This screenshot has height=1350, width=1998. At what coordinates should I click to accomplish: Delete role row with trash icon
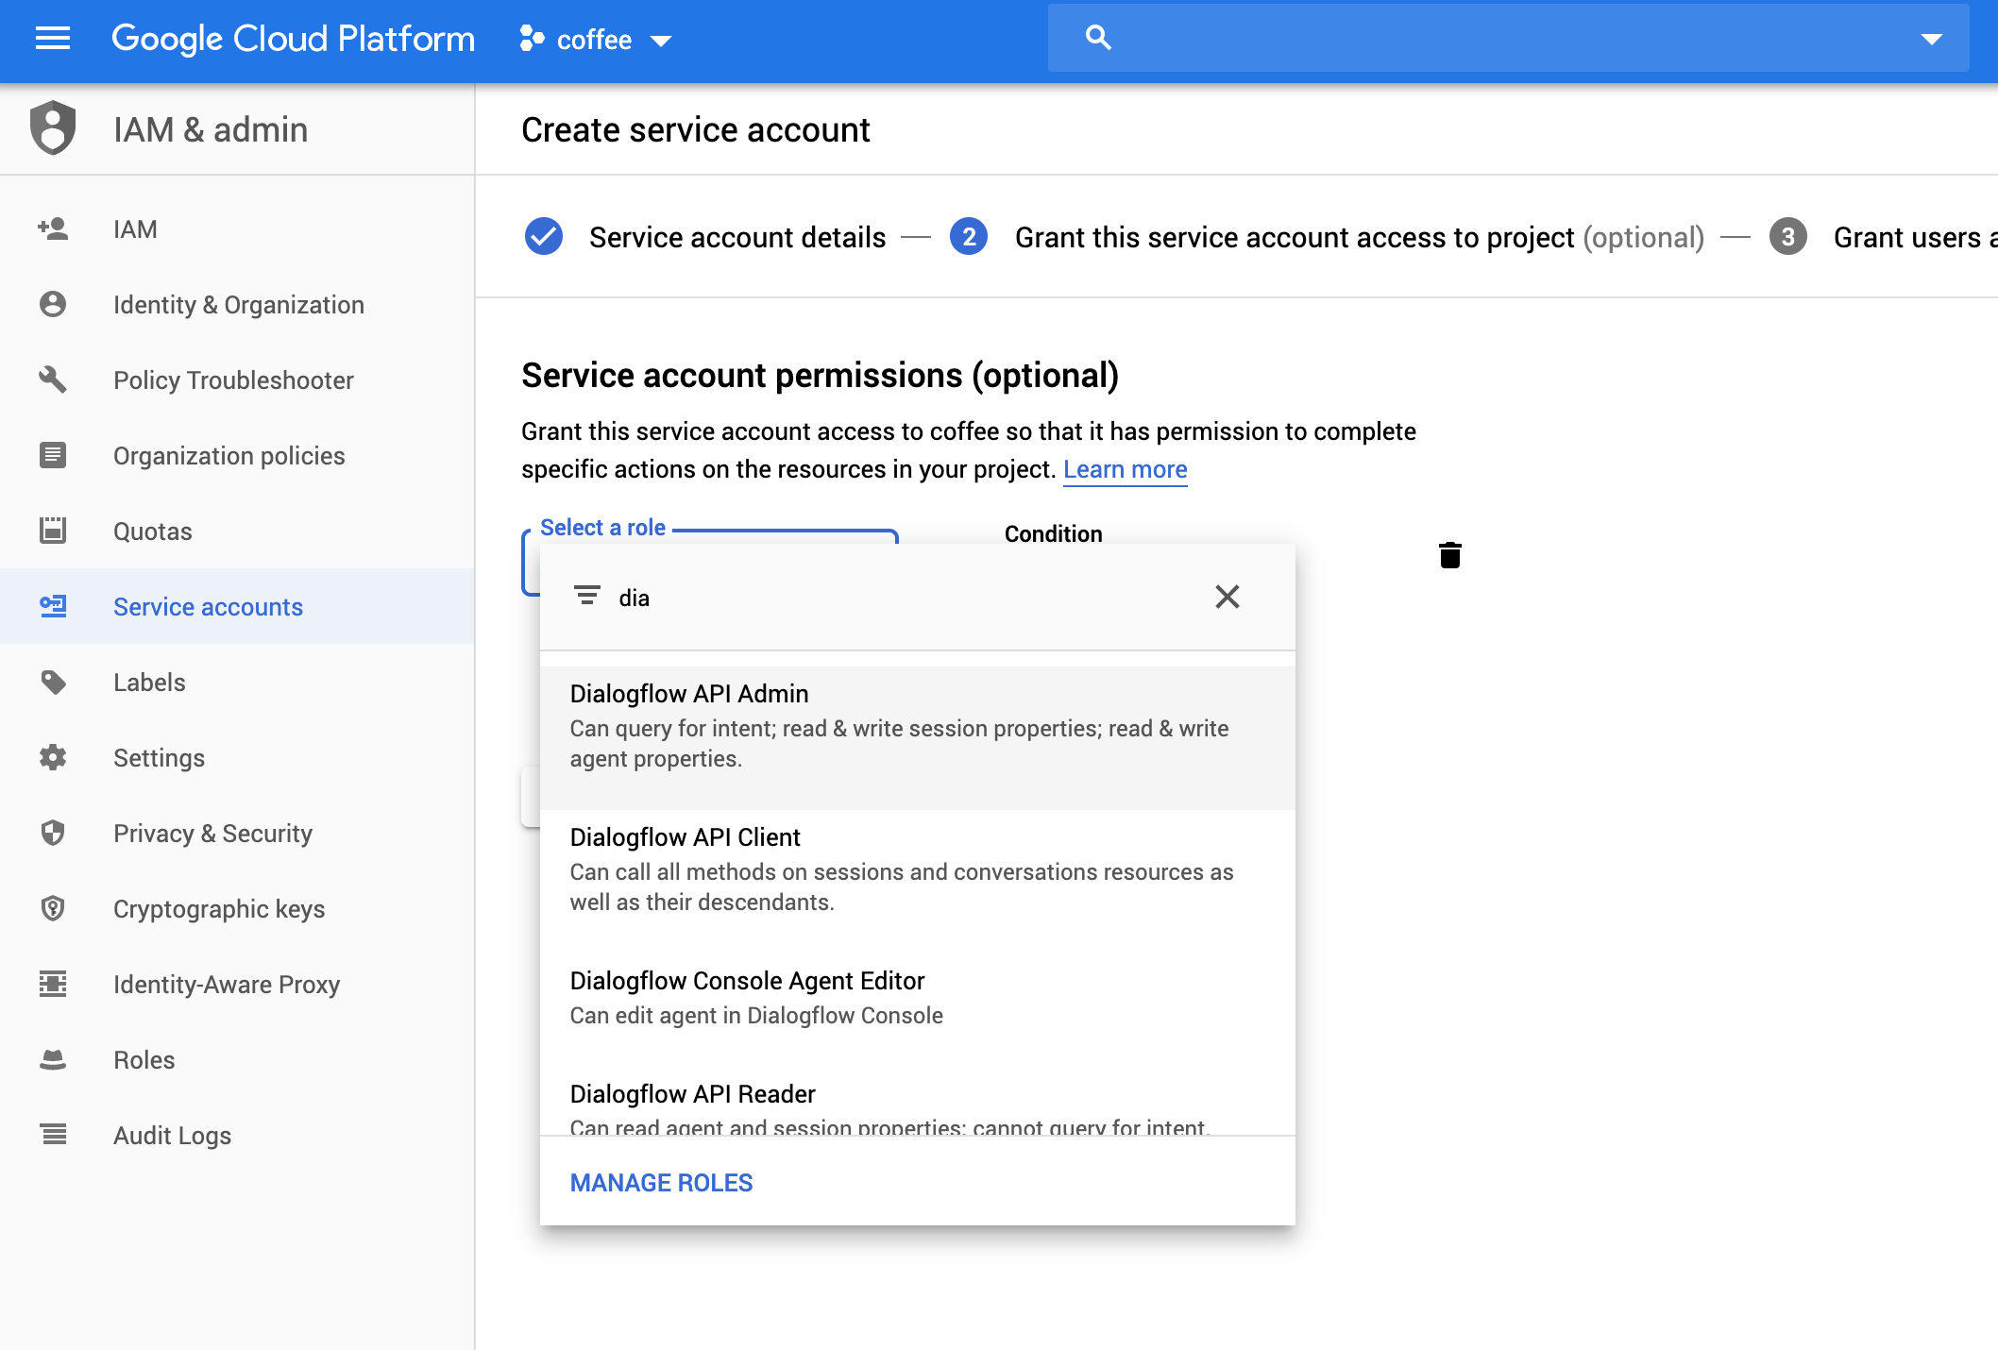(x=1450, y=555)
